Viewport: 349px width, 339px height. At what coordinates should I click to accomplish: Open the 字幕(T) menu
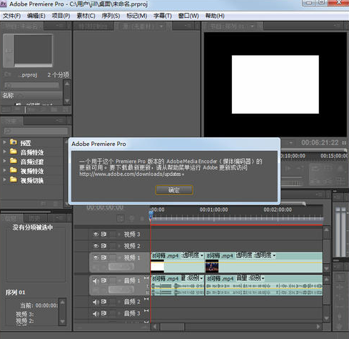163,16
